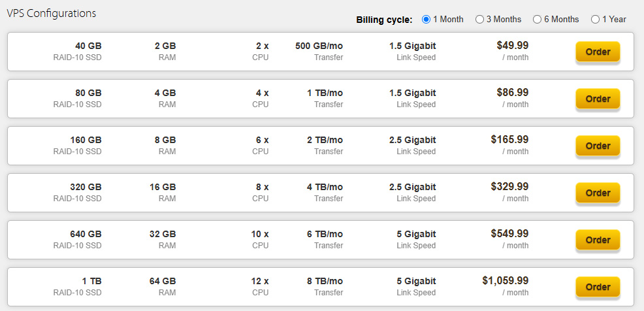Click the Billing cycle label
This screenshot has width=644, height=311.
(x=384, y=20)
